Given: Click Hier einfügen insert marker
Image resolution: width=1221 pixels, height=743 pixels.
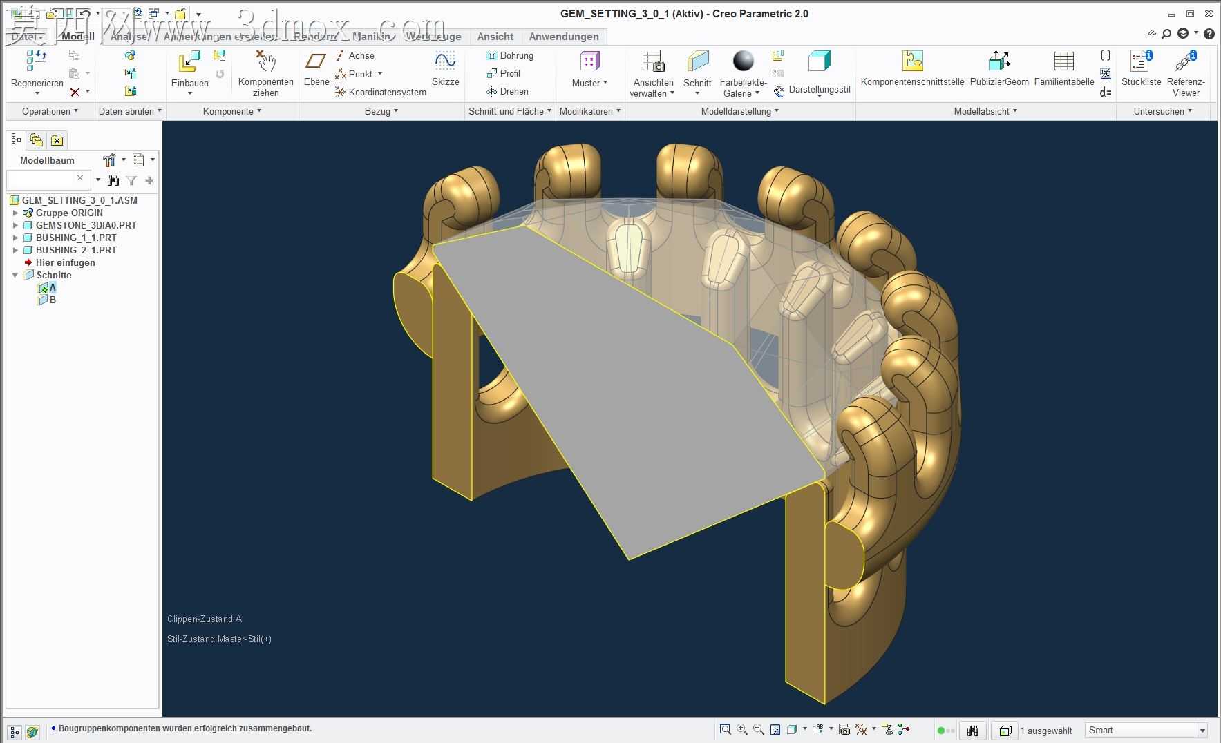Looking at the screenshot, I should 59,262.
